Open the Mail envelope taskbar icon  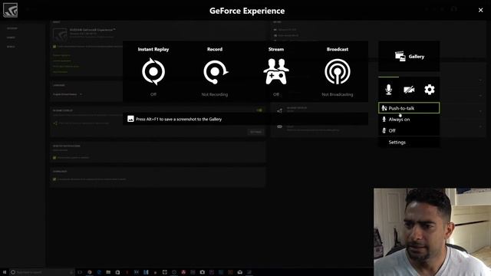click(x=240, y=272)
